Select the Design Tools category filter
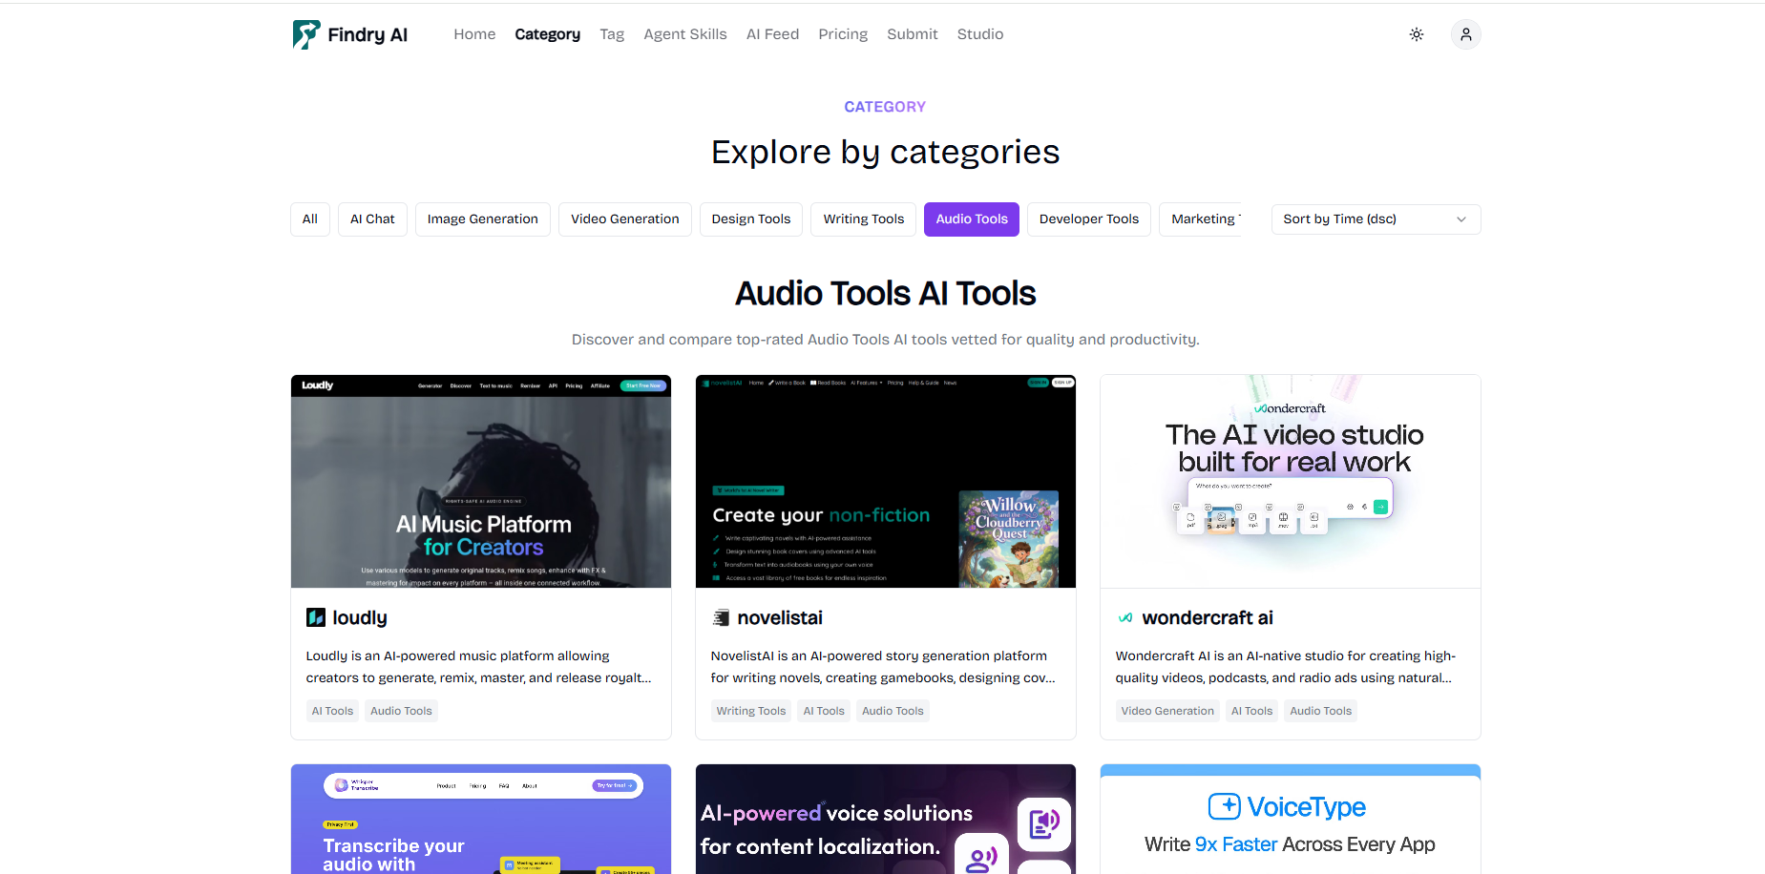This screenshot has width=1765, height=874. point(751,219)
